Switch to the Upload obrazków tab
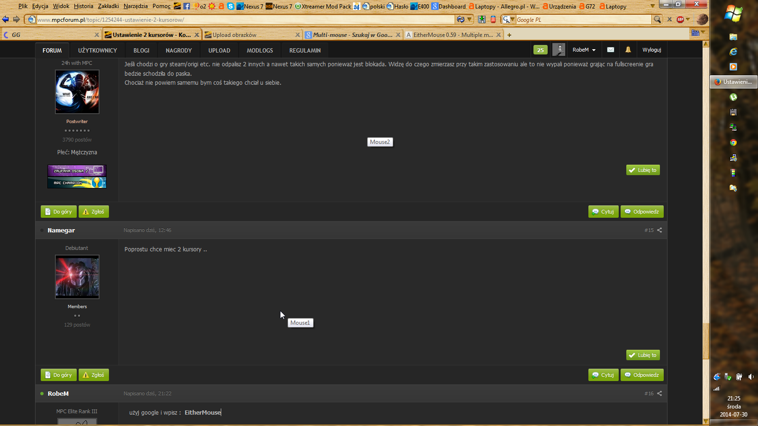758x426 pixels. (253, 35)
